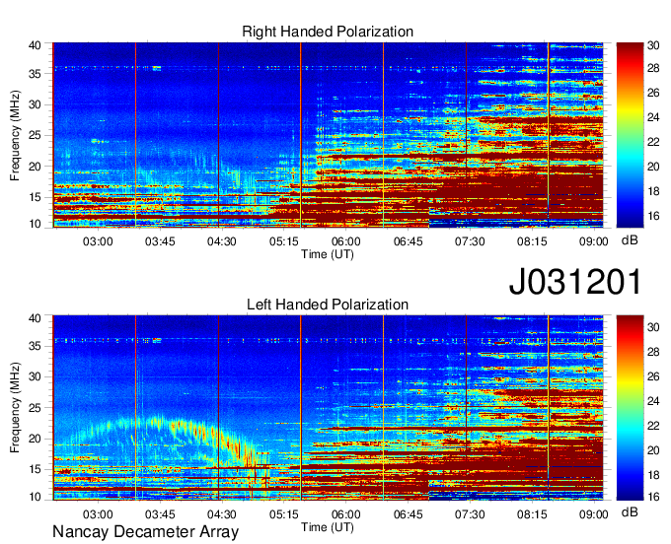Click the 03:00 time tick under Right Handed plot

(98, 241)
